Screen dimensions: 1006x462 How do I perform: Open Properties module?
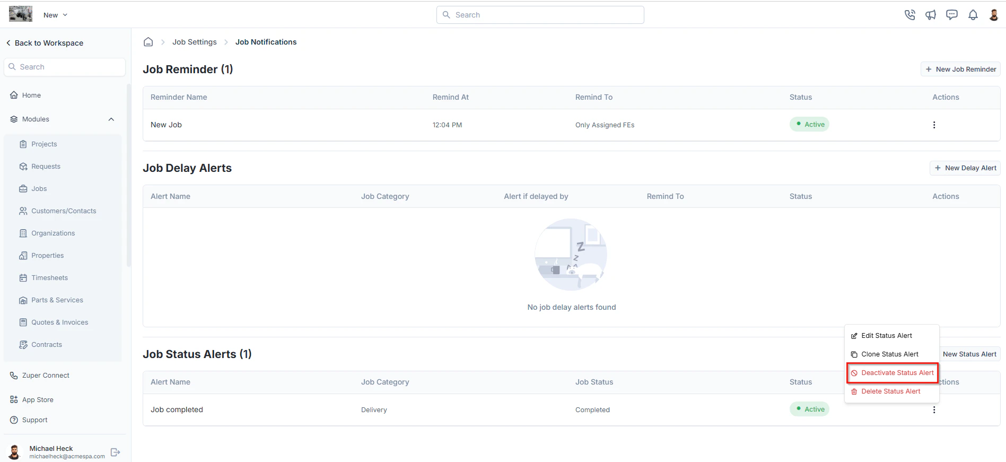point(41,256)
